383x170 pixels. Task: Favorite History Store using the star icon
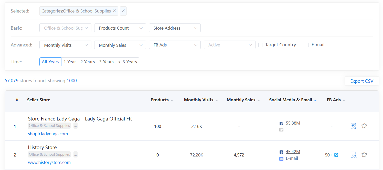(x=364, y=154)
